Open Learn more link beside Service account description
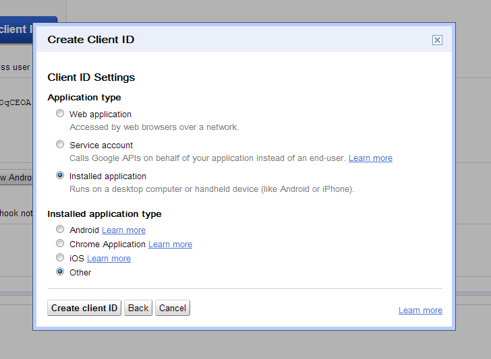This screenshot has width=491, height=359. 370,158
